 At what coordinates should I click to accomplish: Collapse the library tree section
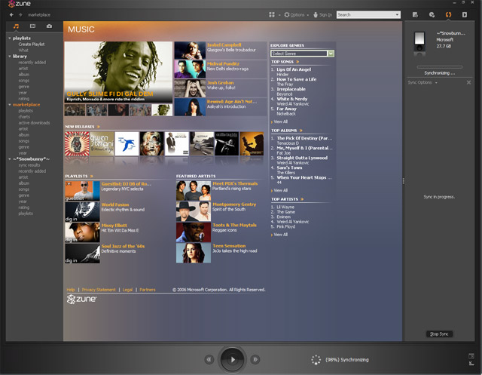click(x=10, y=57)
